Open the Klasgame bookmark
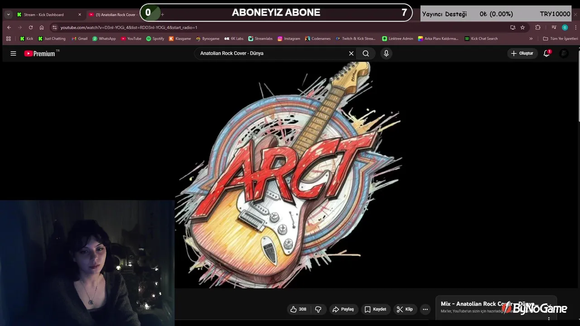The height and width of the screenshot is (326, 580). click(180, 38)
